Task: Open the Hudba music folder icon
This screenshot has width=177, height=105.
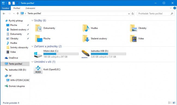Action: coord(86,28)
